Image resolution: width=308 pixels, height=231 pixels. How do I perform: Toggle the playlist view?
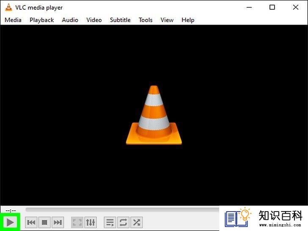click(x=110, y=223)
